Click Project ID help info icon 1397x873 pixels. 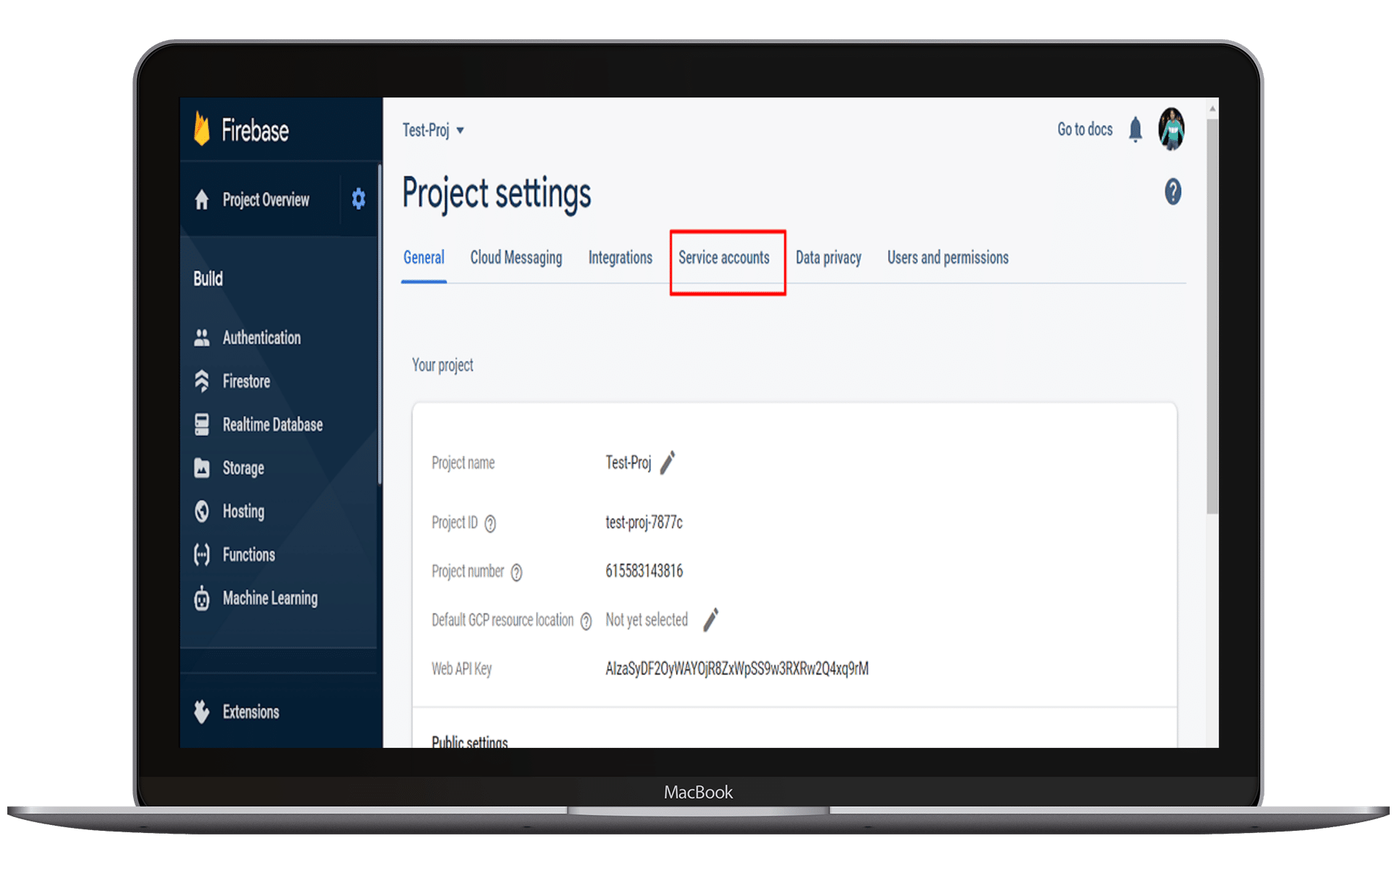point(490,524)
